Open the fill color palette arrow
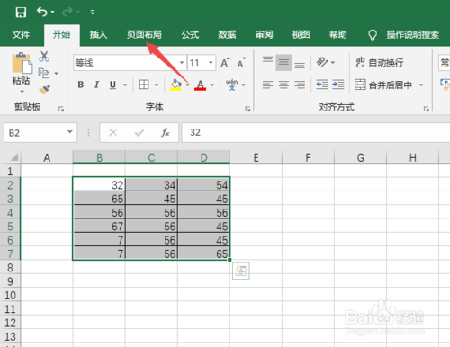Image resolution: width=450 pixels, height=347 pixels. (187, 85)
